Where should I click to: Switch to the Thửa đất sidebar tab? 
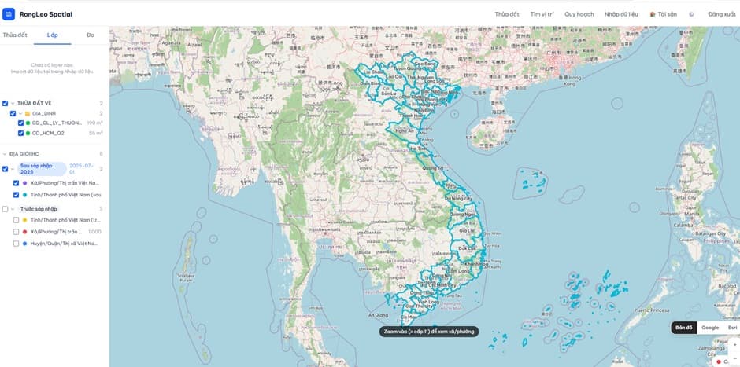(15, 35)
